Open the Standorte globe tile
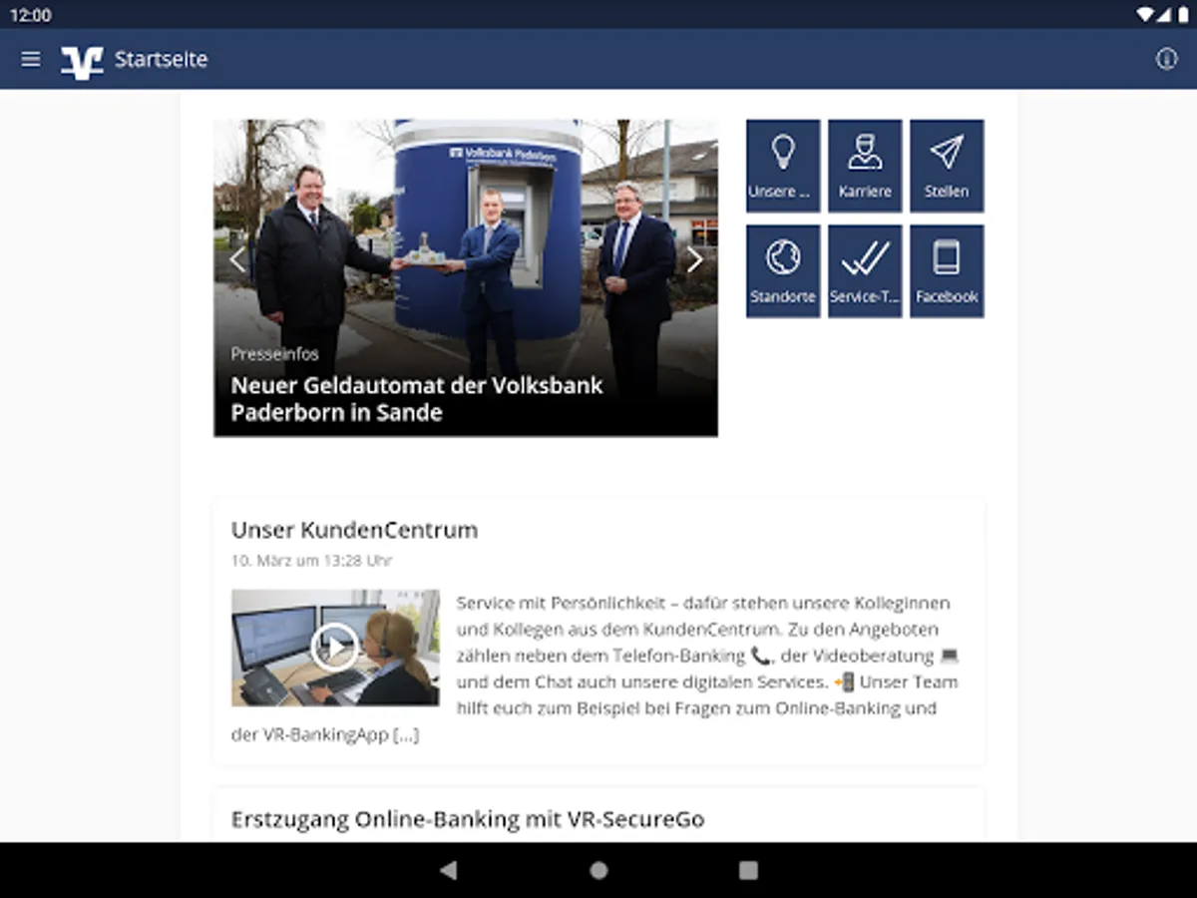 tap(783, 271)
